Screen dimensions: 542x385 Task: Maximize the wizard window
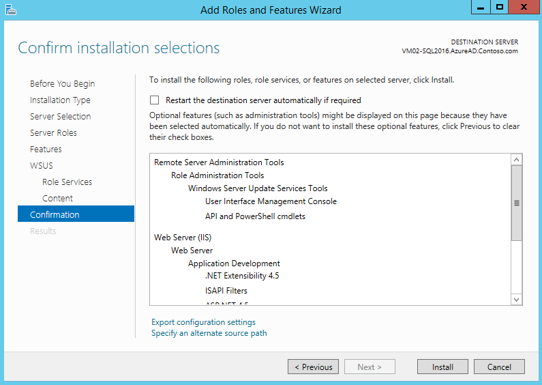(x=499, y=8)
